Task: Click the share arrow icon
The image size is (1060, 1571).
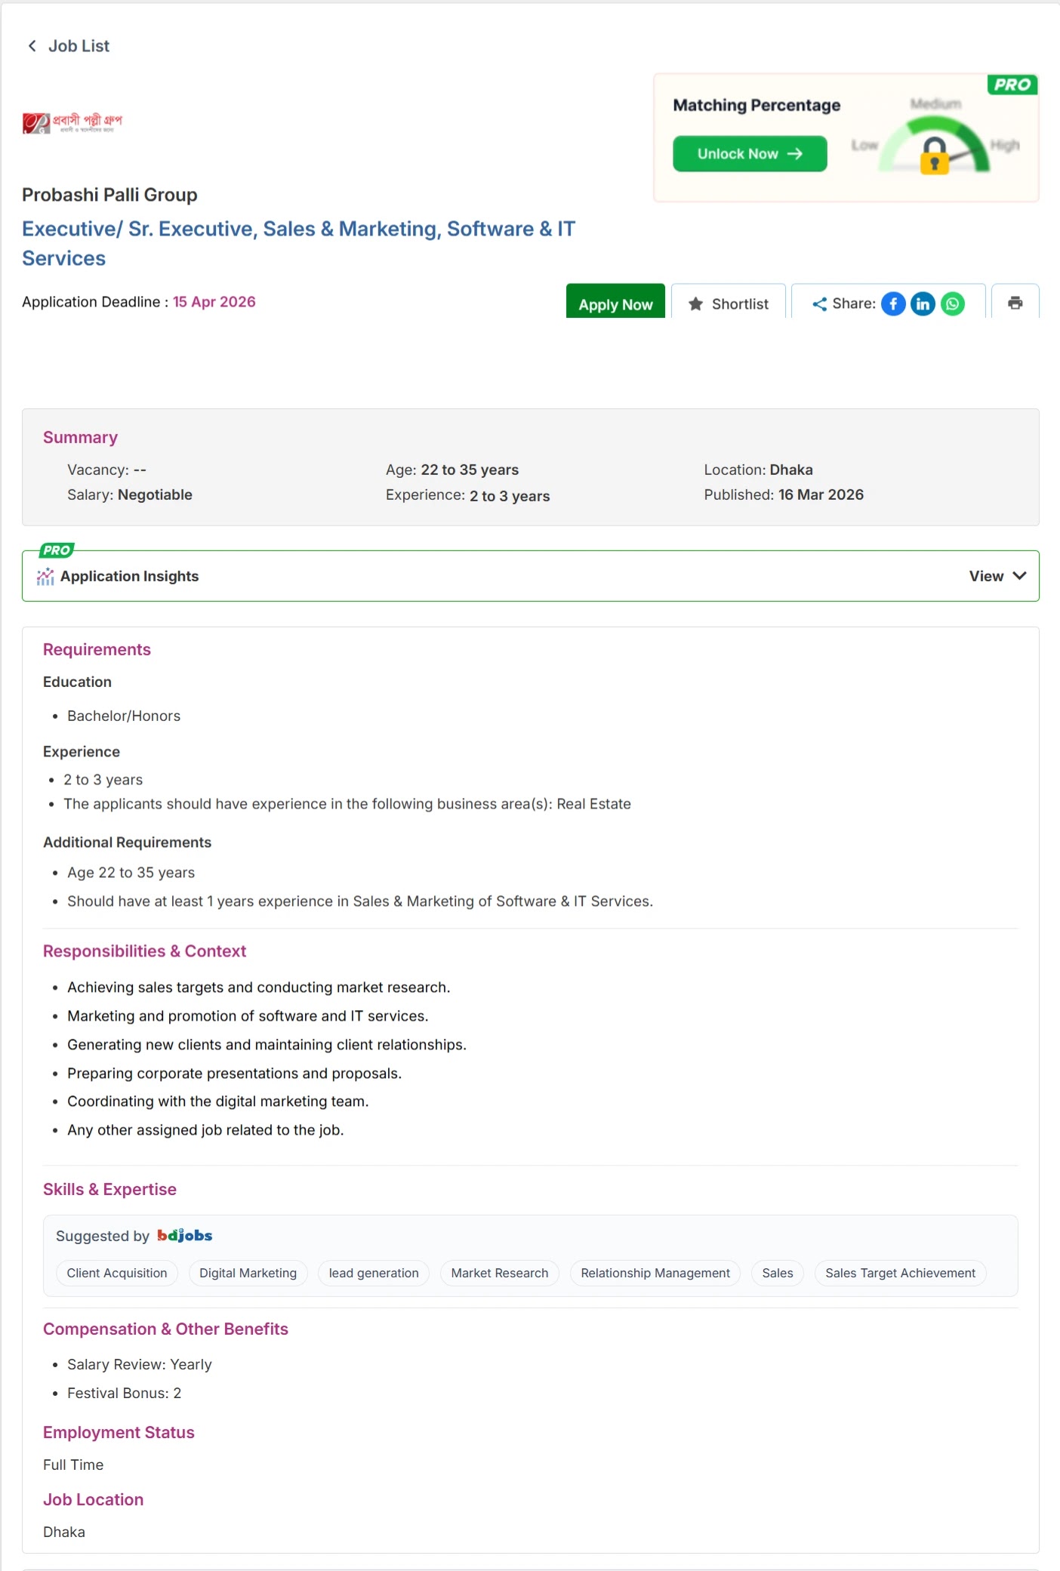Action: pos(819,304)
